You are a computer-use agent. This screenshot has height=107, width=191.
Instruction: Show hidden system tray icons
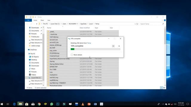tap(163, 104)
